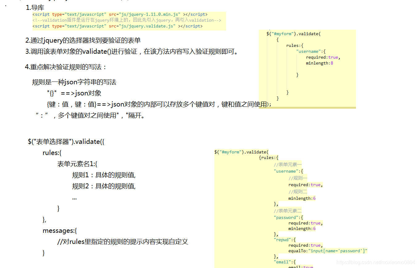Click the "password":{ key in the code
This screenshot has width=418, height=268.
click(288, 217)
